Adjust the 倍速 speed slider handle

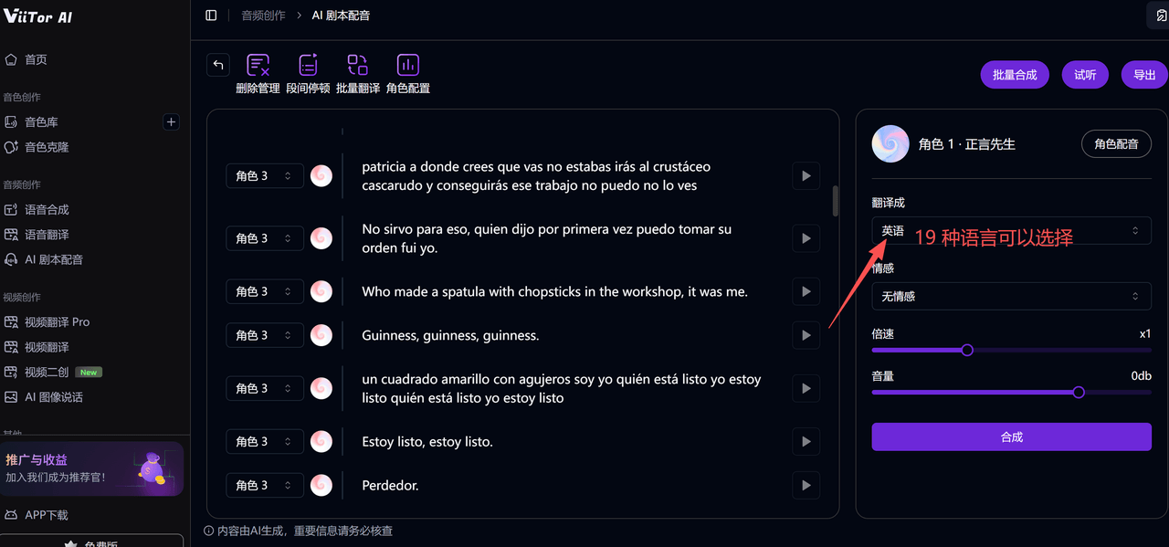pos(967,350)
